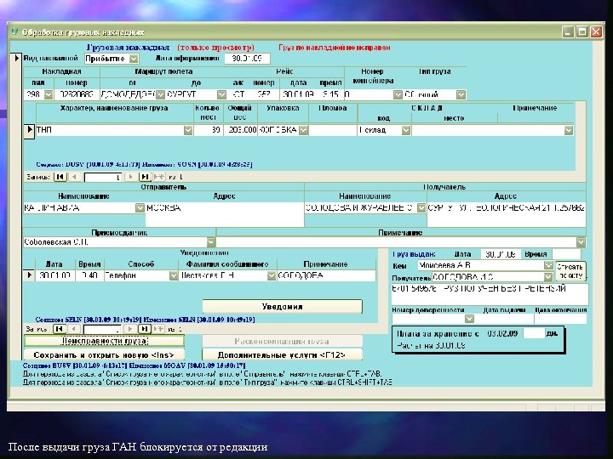Open the Получатель СОЛОДОВА dropdown in Груз выдан
Viewport: 613px width, 459px height.
548,277
